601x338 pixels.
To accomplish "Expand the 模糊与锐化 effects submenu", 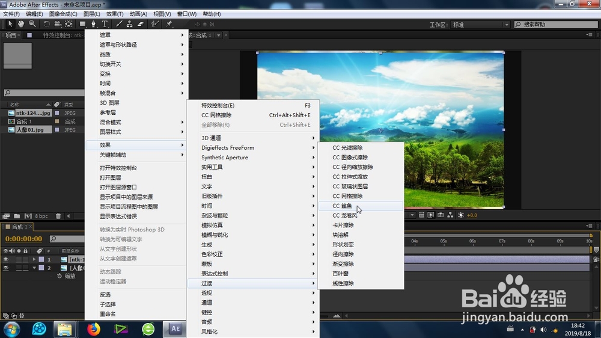I will click(254, 235).
